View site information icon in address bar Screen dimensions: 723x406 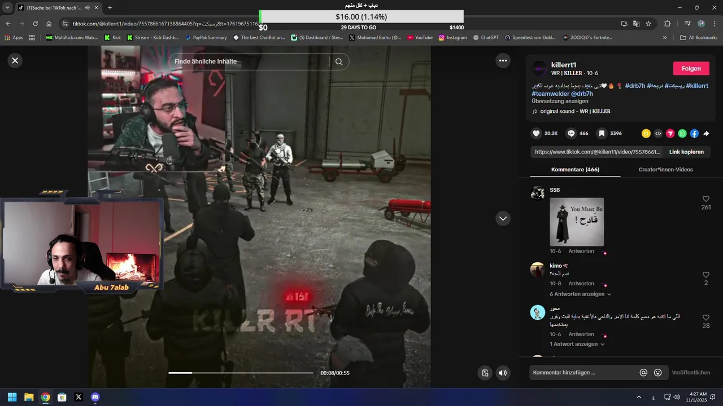[x=65, y=24]
